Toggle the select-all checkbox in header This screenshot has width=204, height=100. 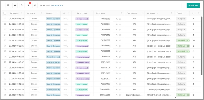5,13
